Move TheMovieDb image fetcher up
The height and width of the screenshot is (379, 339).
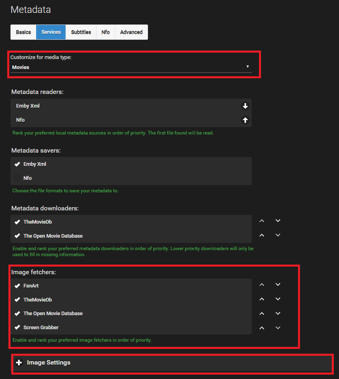(x=262, y=299)
